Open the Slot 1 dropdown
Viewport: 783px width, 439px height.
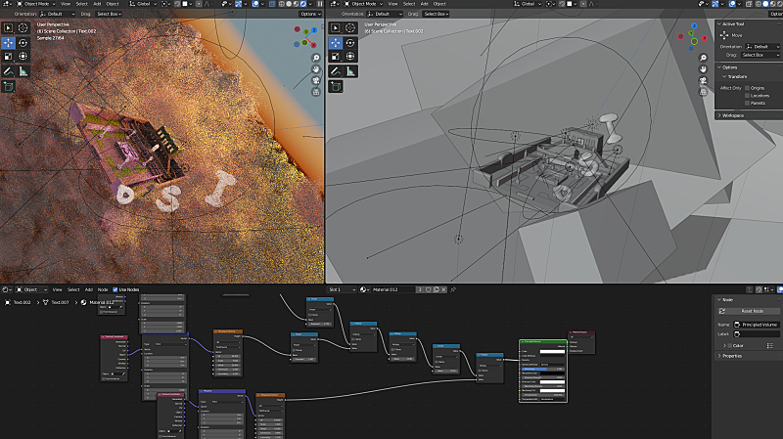coord(342,289)
